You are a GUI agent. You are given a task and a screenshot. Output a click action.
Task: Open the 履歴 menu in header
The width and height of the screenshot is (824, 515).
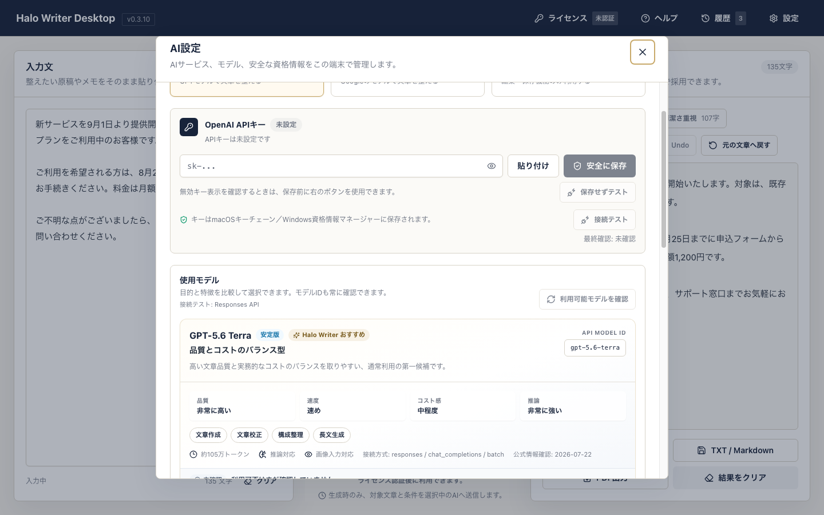[x=723, y=18]
